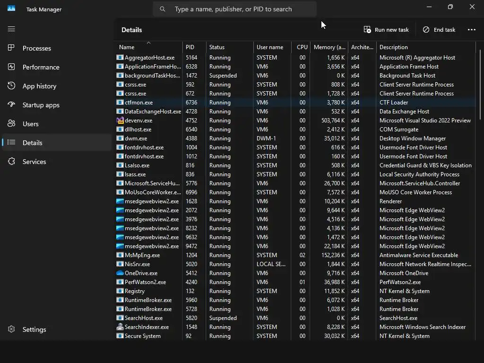Sort by the Status column header

[230, 47]
